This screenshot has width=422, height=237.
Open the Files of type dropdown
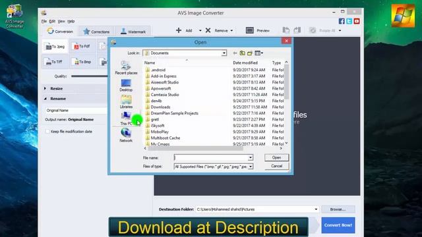251,167
